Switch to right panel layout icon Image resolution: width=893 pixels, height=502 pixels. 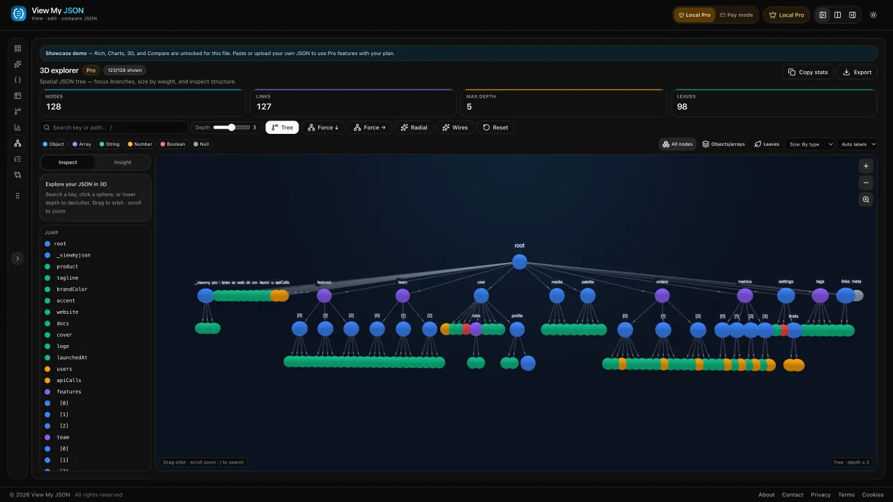[x=853, y=15]
